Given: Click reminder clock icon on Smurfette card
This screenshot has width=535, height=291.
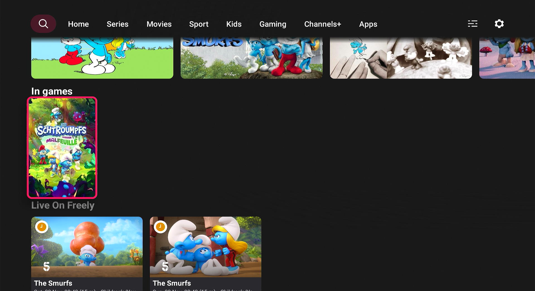Looking at the screenshot, I should tap(160, 227).
